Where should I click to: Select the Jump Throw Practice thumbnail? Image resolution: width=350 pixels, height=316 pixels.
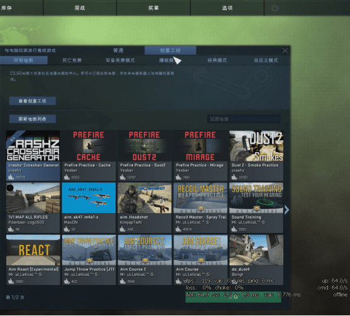pos(89,250)
